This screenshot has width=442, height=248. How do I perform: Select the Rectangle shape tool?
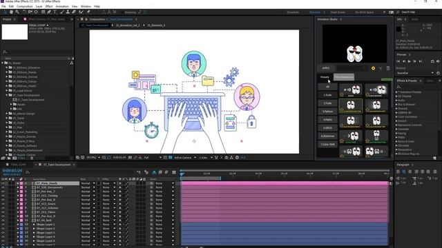coord(43,12)
